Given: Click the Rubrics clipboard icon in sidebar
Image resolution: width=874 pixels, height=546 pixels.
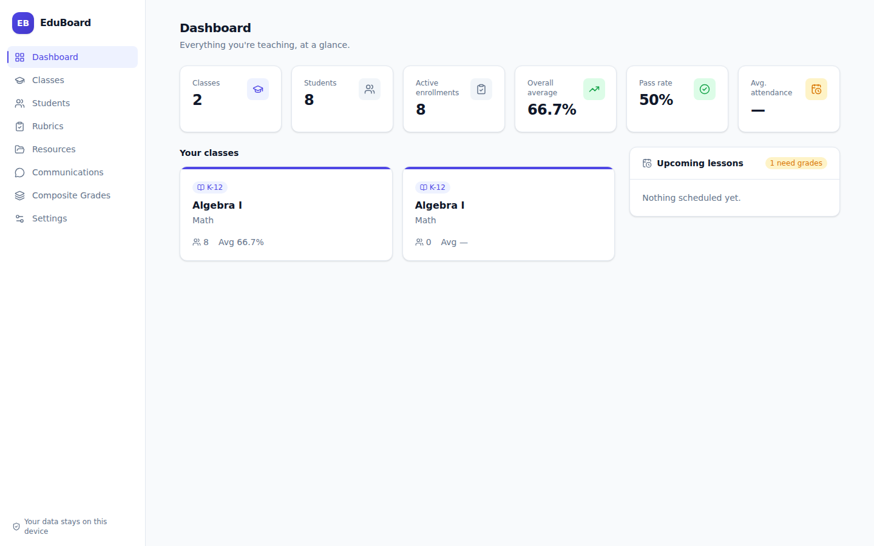Looking at the screenshot, I should click(x=20, y=126).
